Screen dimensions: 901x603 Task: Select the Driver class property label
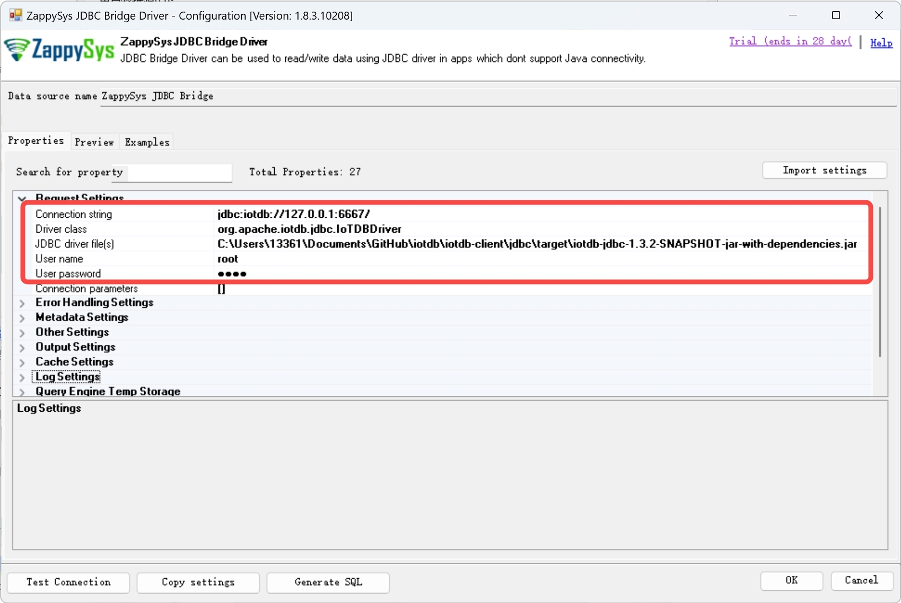click(x=61, y=229)
